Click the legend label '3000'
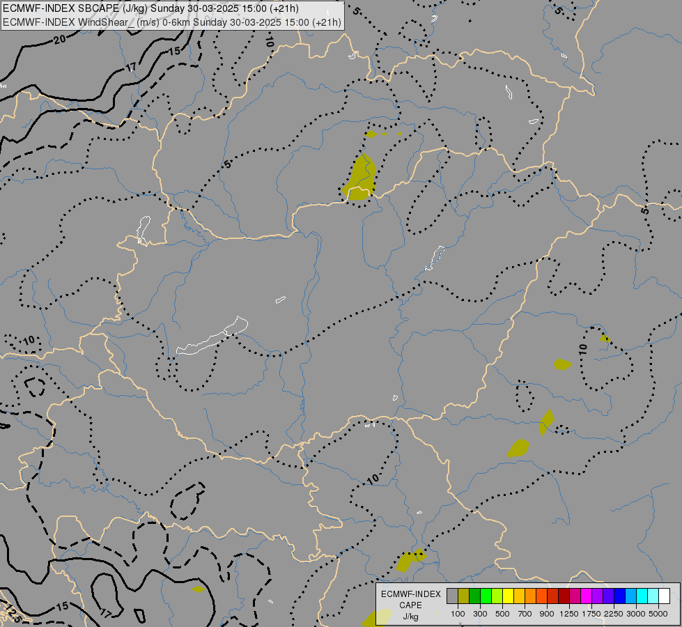The width and height of the screenshot is (682, 627). coord(636,614)
